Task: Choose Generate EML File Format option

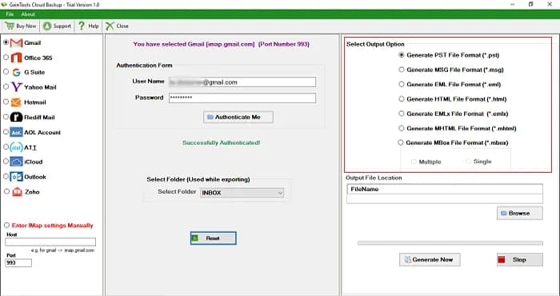Action: point(402,84)
